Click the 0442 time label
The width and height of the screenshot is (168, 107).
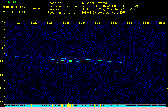pyautogui.click(x=34, y=23)
